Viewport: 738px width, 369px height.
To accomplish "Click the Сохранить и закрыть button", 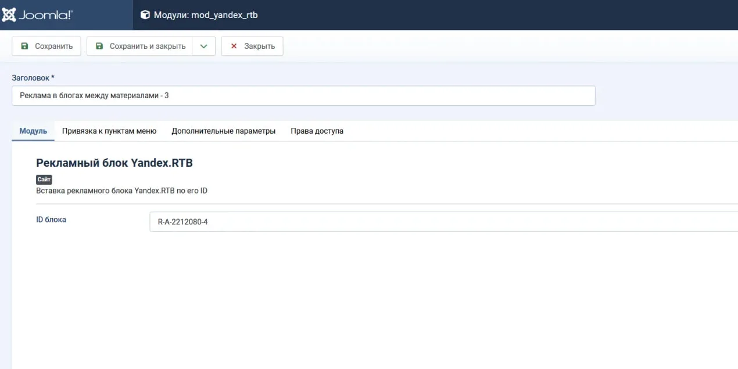I will [x=139, y=46].
